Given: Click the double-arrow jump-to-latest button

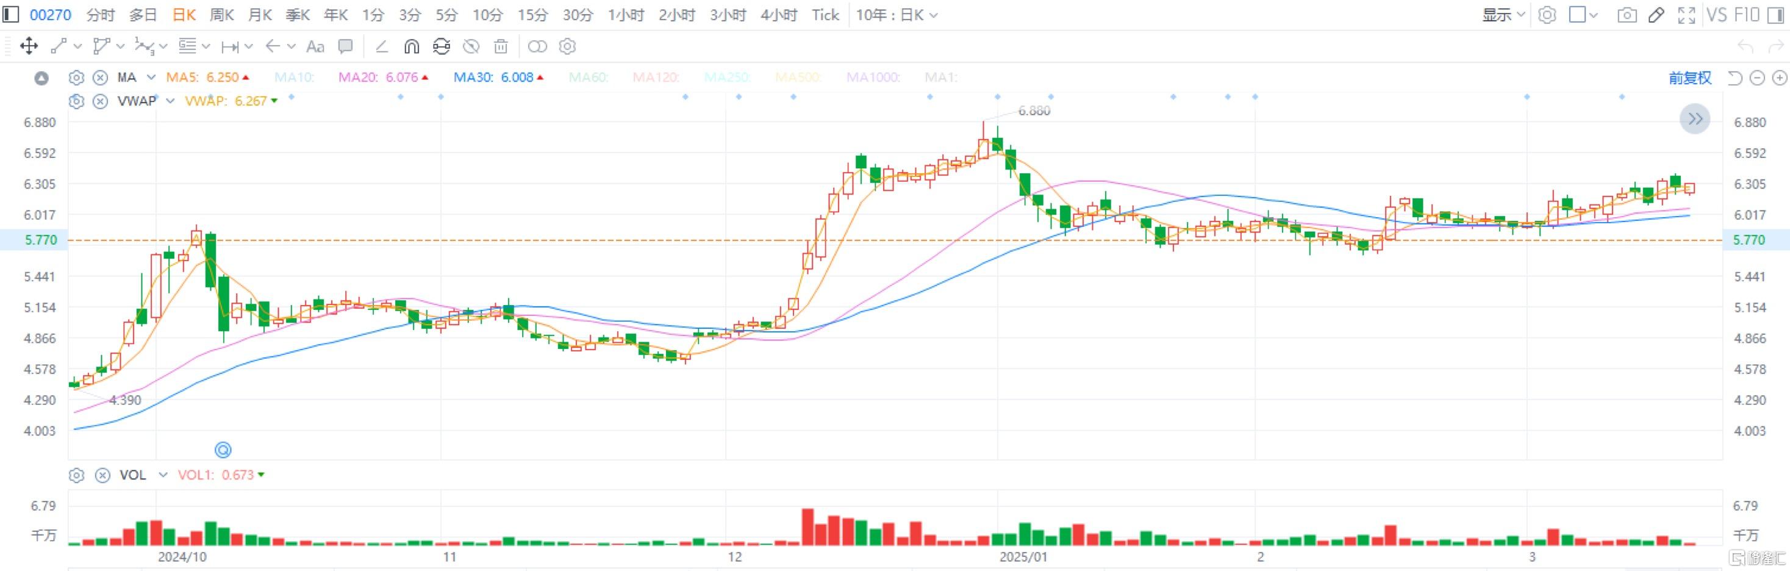Looking at the screenshot, I should (1695, 119).
